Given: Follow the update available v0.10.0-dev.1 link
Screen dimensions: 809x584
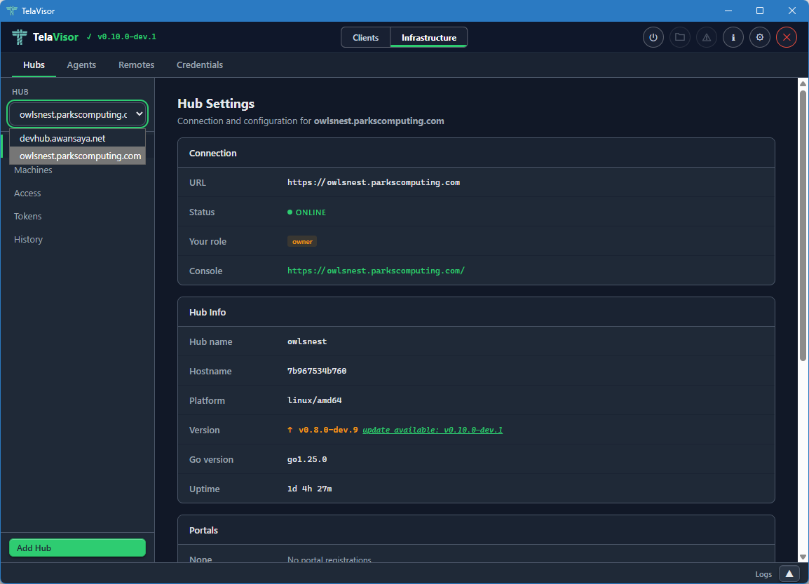Looking at the screenshot, I should [x=433, y=430].
